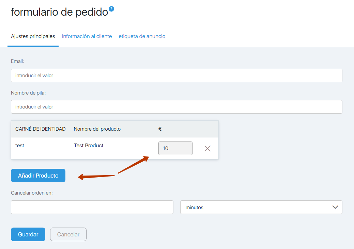This screenshot has height=249, width=354.
Task: Click into the Nombre de pila field
Action: pos(176,107)
